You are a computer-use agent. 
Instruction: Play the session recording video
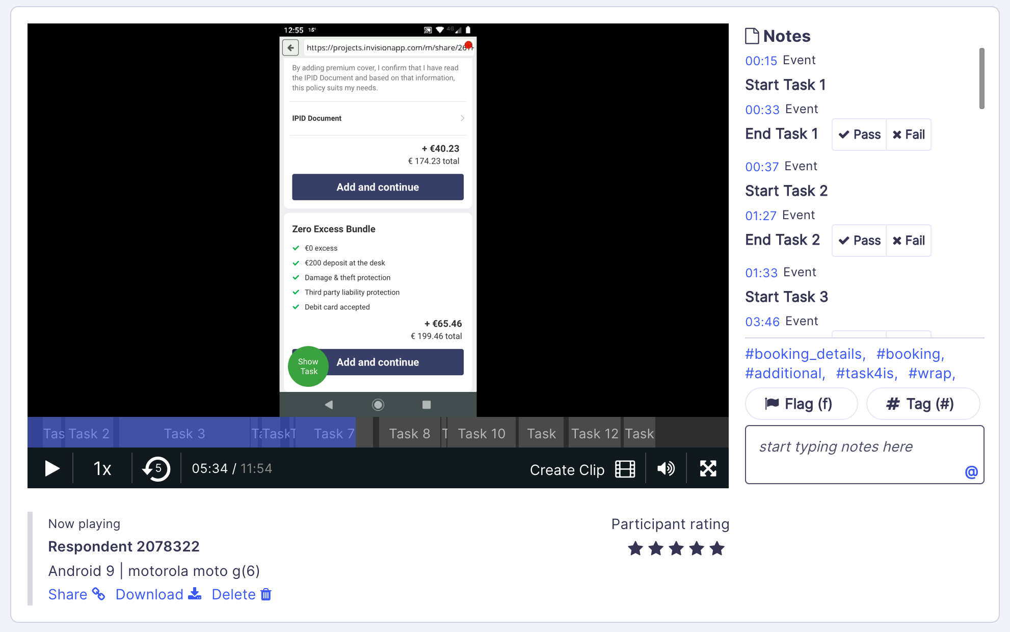coord(52,468)
